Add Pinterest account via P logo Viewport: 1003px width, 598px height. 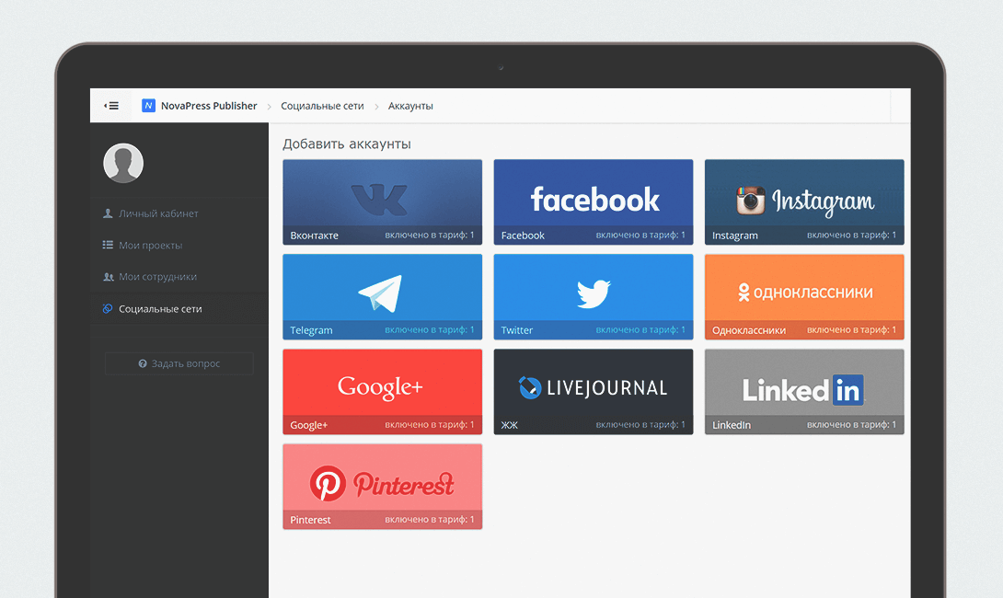pyautogui.click(x=328, y=484)
